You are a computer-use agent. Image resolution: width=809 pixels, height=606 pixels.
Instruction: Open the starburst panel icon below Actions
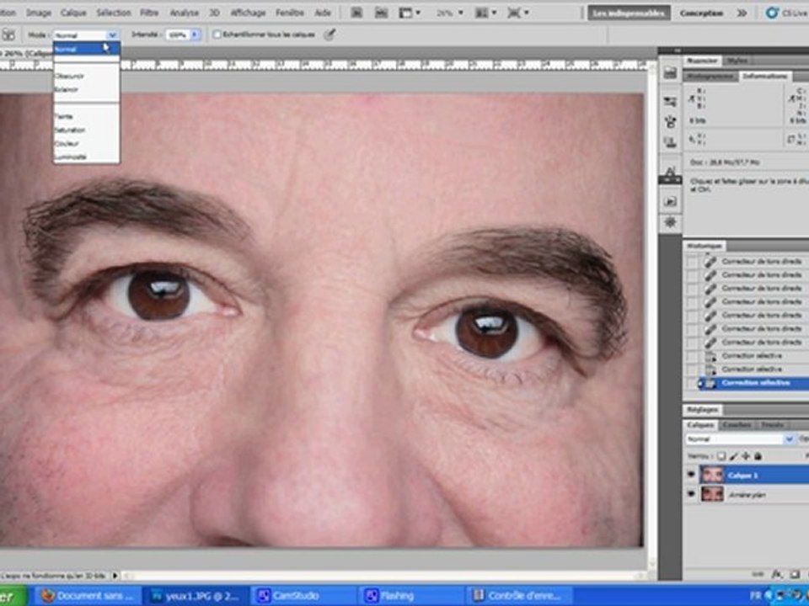670,222
